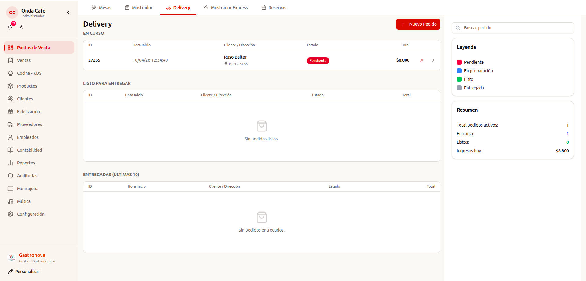Click the Proveedores truck icon

(10, 124)
